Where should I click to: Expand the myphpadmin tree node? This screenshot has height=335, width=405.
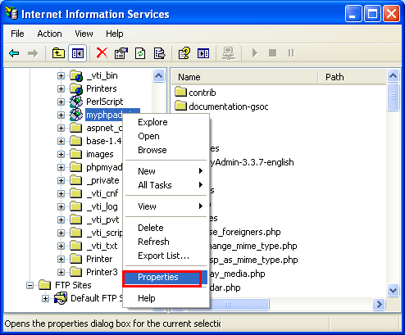pyautogui.click(x=61, y=115)
